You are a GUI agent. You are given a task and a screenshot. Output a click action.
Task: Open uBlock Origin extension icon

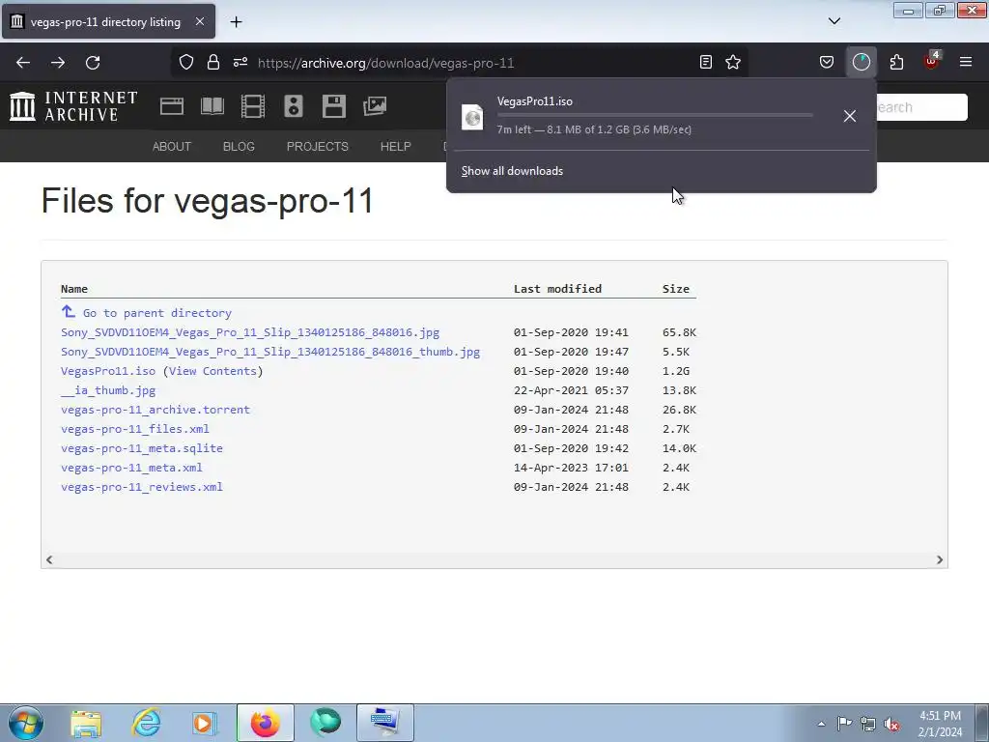(931, 61)
